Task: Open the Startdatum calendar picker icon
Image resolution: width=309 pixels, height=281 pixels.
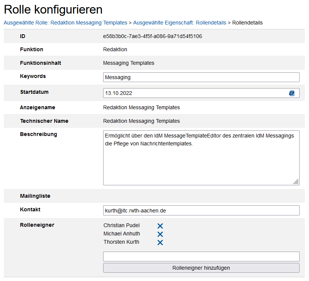Action: (292, 93)
